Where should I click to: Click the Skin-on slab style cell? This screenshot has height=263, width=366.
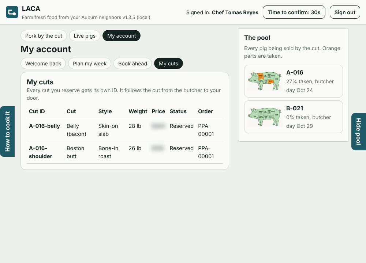coord(108,130)
